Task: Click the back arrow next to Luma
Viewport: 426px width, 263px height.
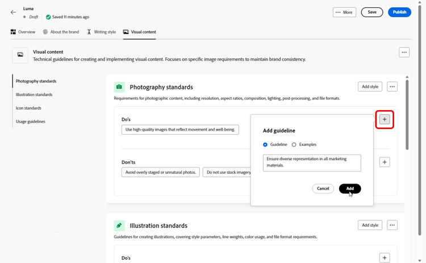Action: coord(13,12)
